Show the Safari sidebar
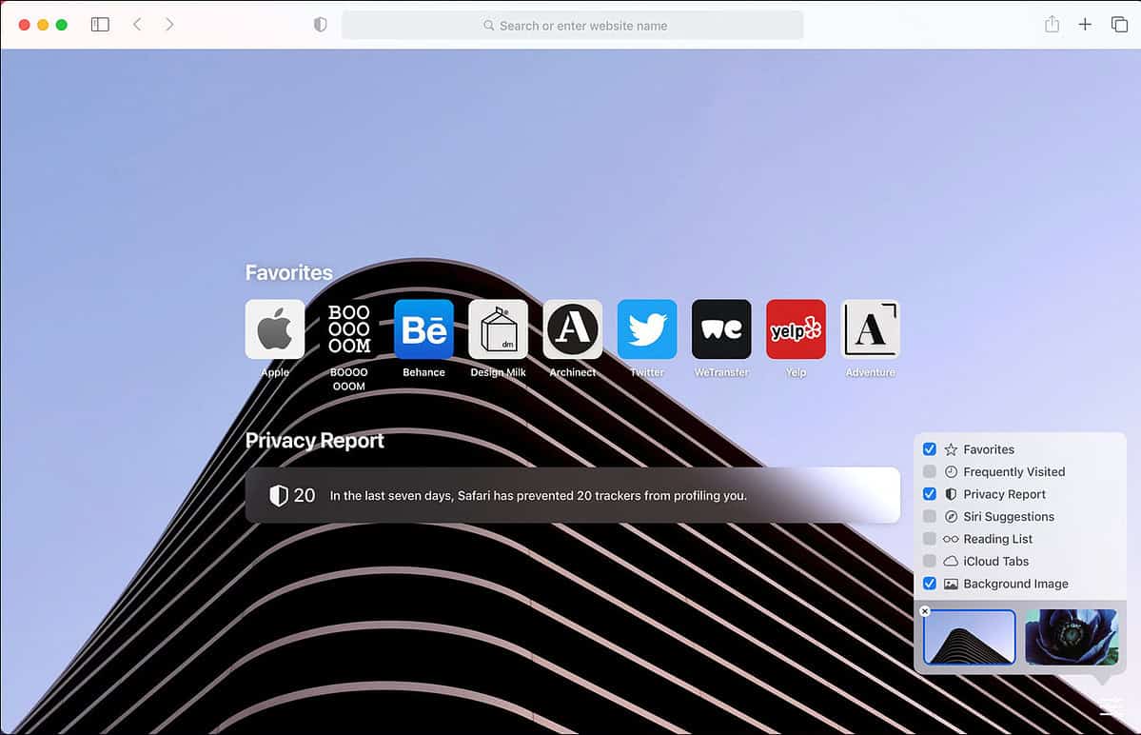Viewport: 1141px width, 735px height. 100,24
